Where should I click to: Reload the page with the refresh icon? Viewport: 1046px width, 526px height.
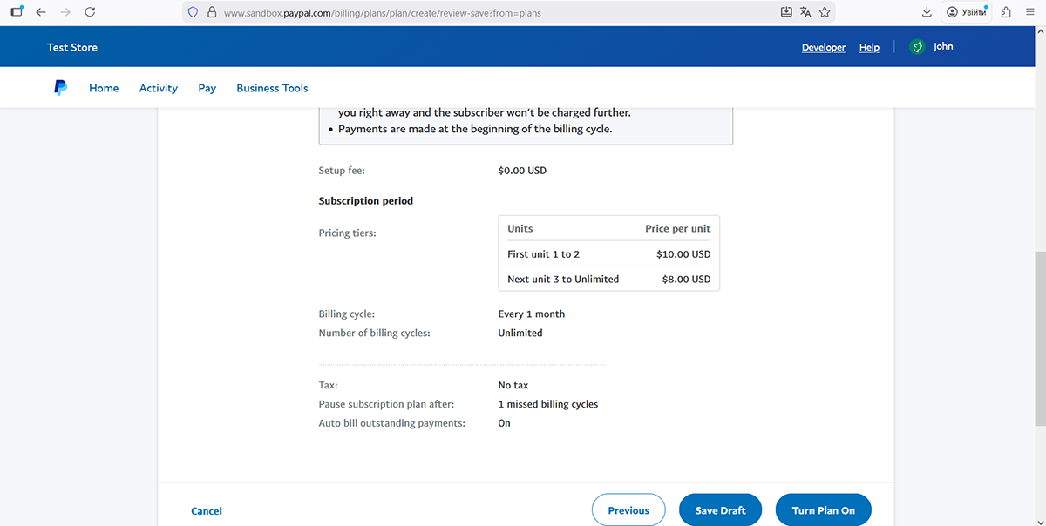[91, 12]
